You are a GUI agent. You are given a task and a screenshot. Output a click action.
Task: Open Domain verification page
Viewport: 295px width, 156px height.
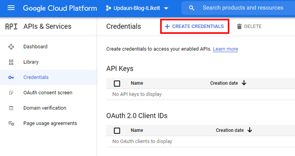[x=45, y=108]
